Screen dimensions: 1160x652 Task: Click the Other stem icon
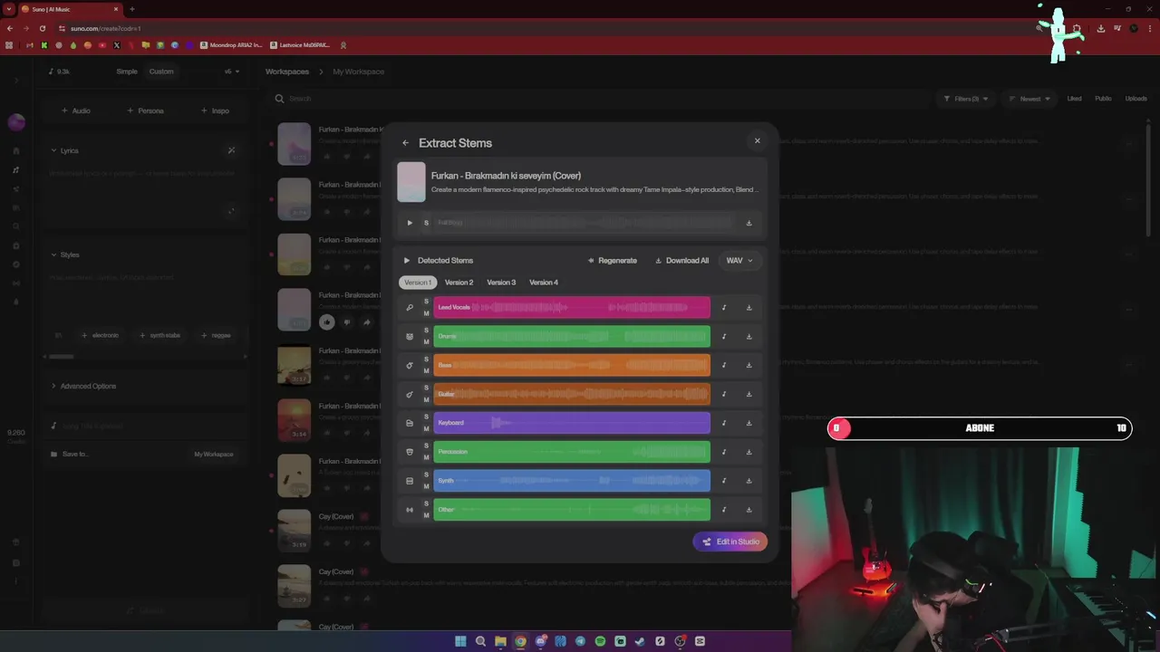coord(410,510)
